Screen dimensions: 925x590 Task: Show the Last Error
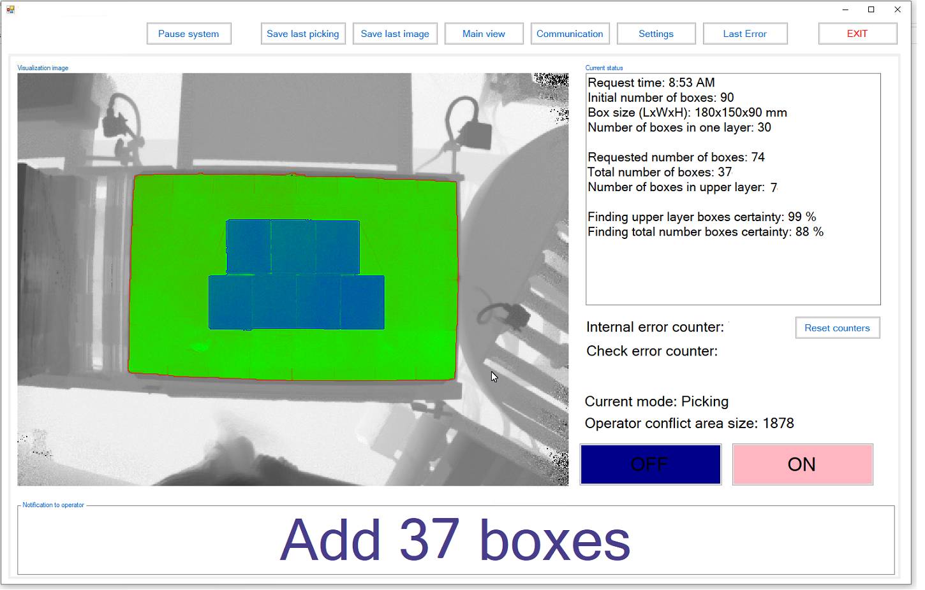coord(745,34)
